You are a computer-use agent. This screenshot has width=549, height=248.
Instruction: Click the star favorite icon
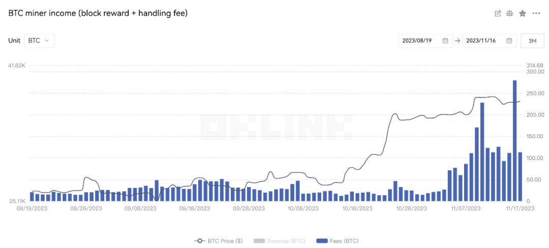(523, 13)
